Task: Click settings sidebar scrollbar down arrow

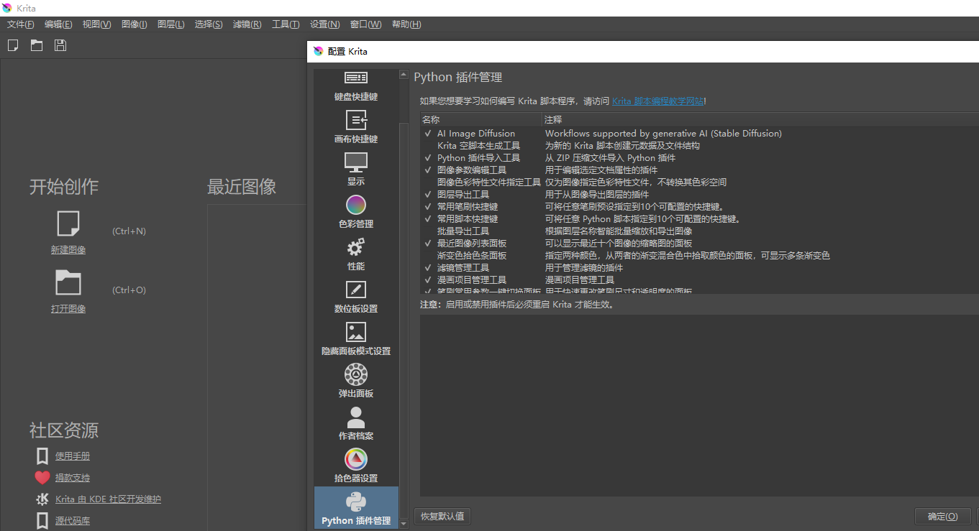Action: [404, 524]
